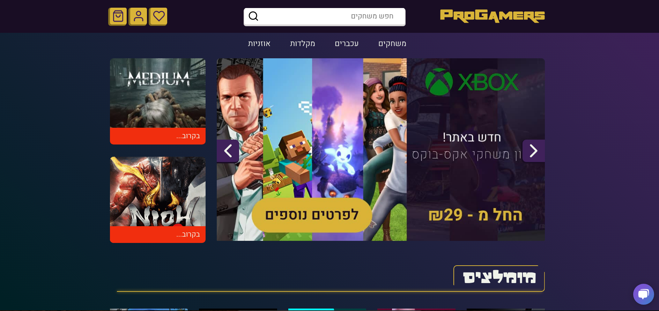Open the user account profile icon
This screenshot has width=659, height=311.
pyautogui.click(x=138, y=16)
